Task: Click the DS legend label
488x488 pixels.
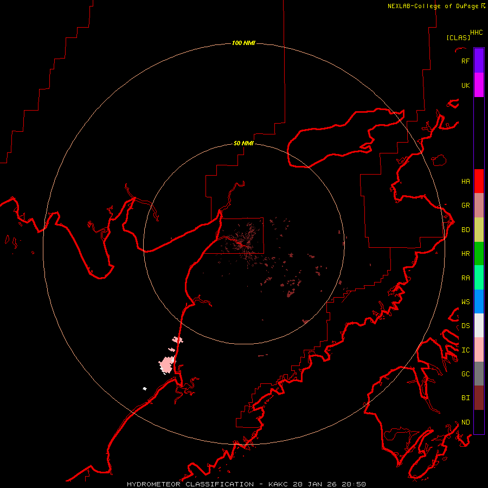Action: coord(465,325)
